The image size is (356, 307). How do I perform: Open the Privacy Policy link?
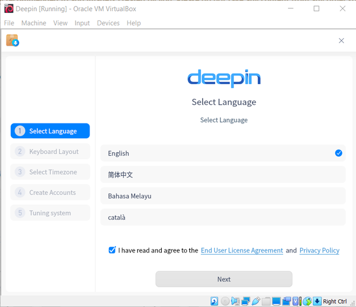[319, 250]
